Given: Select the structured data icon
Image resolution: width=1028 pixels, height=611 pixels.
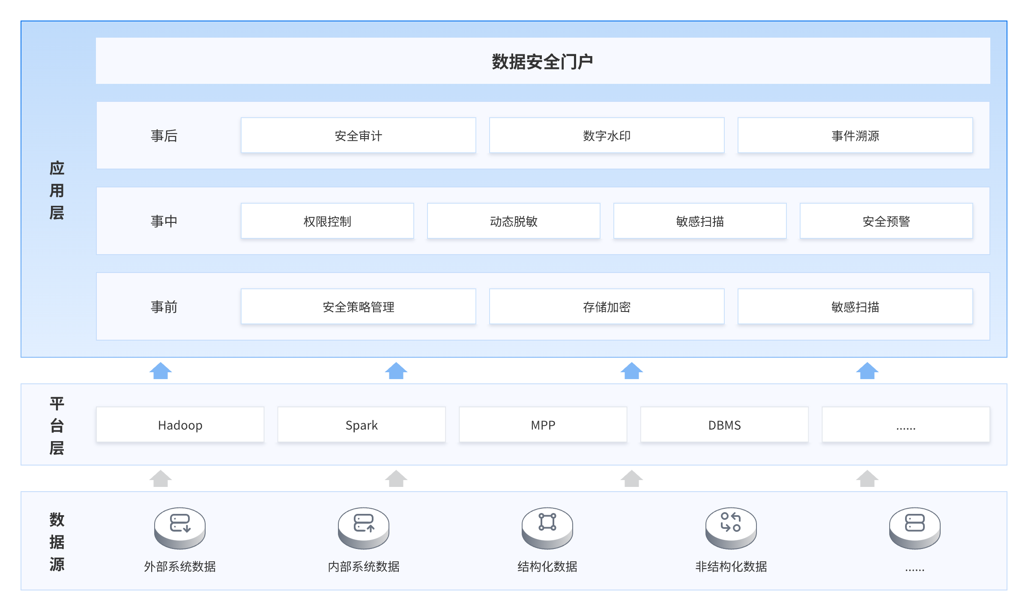Looking at the screenshot, I should (547, 527).
